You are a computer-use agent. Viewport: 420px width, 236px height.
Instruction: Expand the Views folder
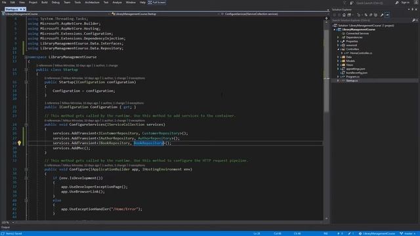click(338, 65)
